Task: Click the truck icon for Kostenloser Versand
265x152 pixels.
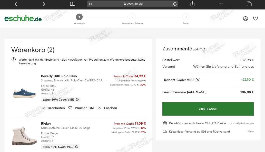Action: click(x=165, y=131)
